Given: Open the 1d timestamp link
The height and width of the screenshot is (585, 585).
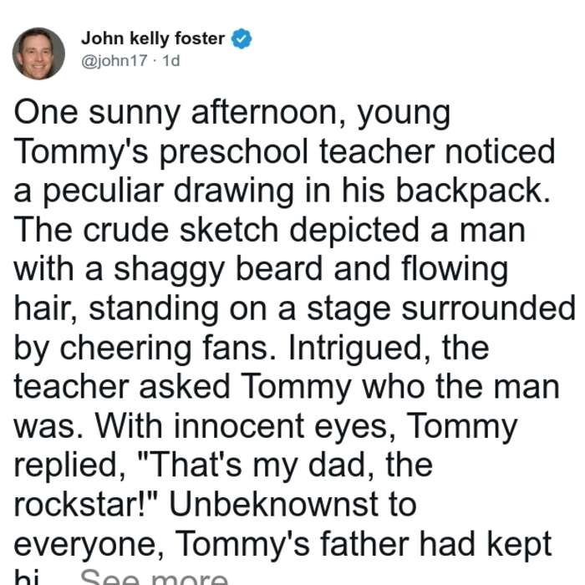Looking at the screenshot, I should point(171,60).
